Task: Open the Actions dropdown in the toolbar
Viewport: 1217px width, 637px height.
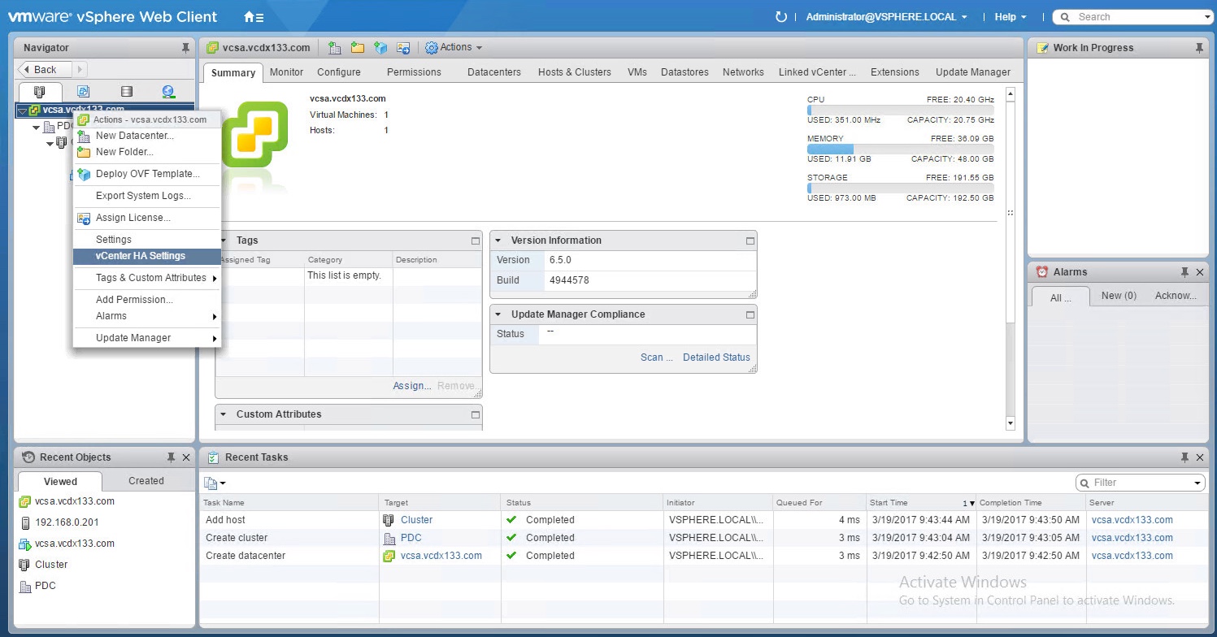Action: pos(454,48)
